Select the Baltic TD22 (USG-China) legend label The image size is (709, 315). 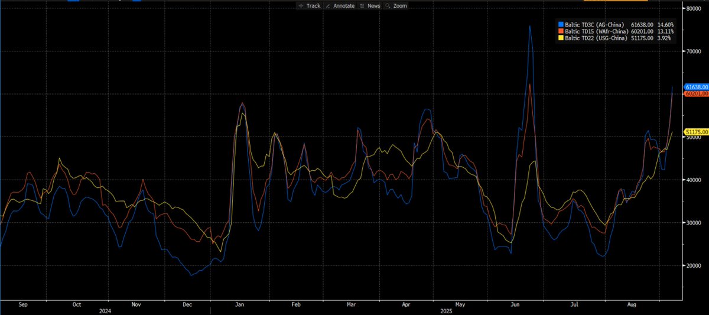click(x=596, y=38)
